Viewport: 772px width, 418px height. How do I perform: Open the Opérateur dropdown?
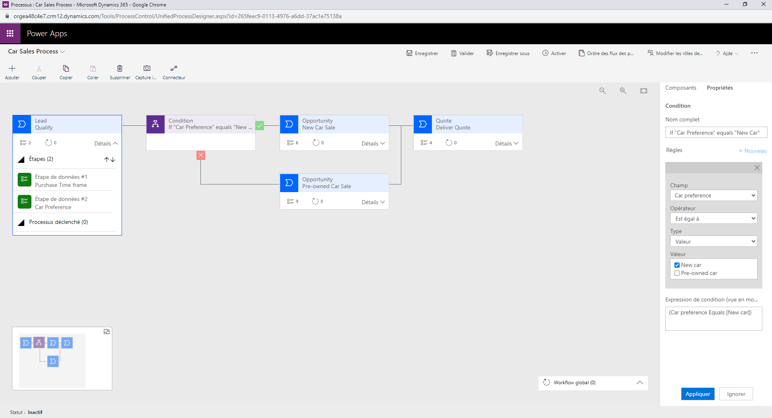click(x=714, y=219)
